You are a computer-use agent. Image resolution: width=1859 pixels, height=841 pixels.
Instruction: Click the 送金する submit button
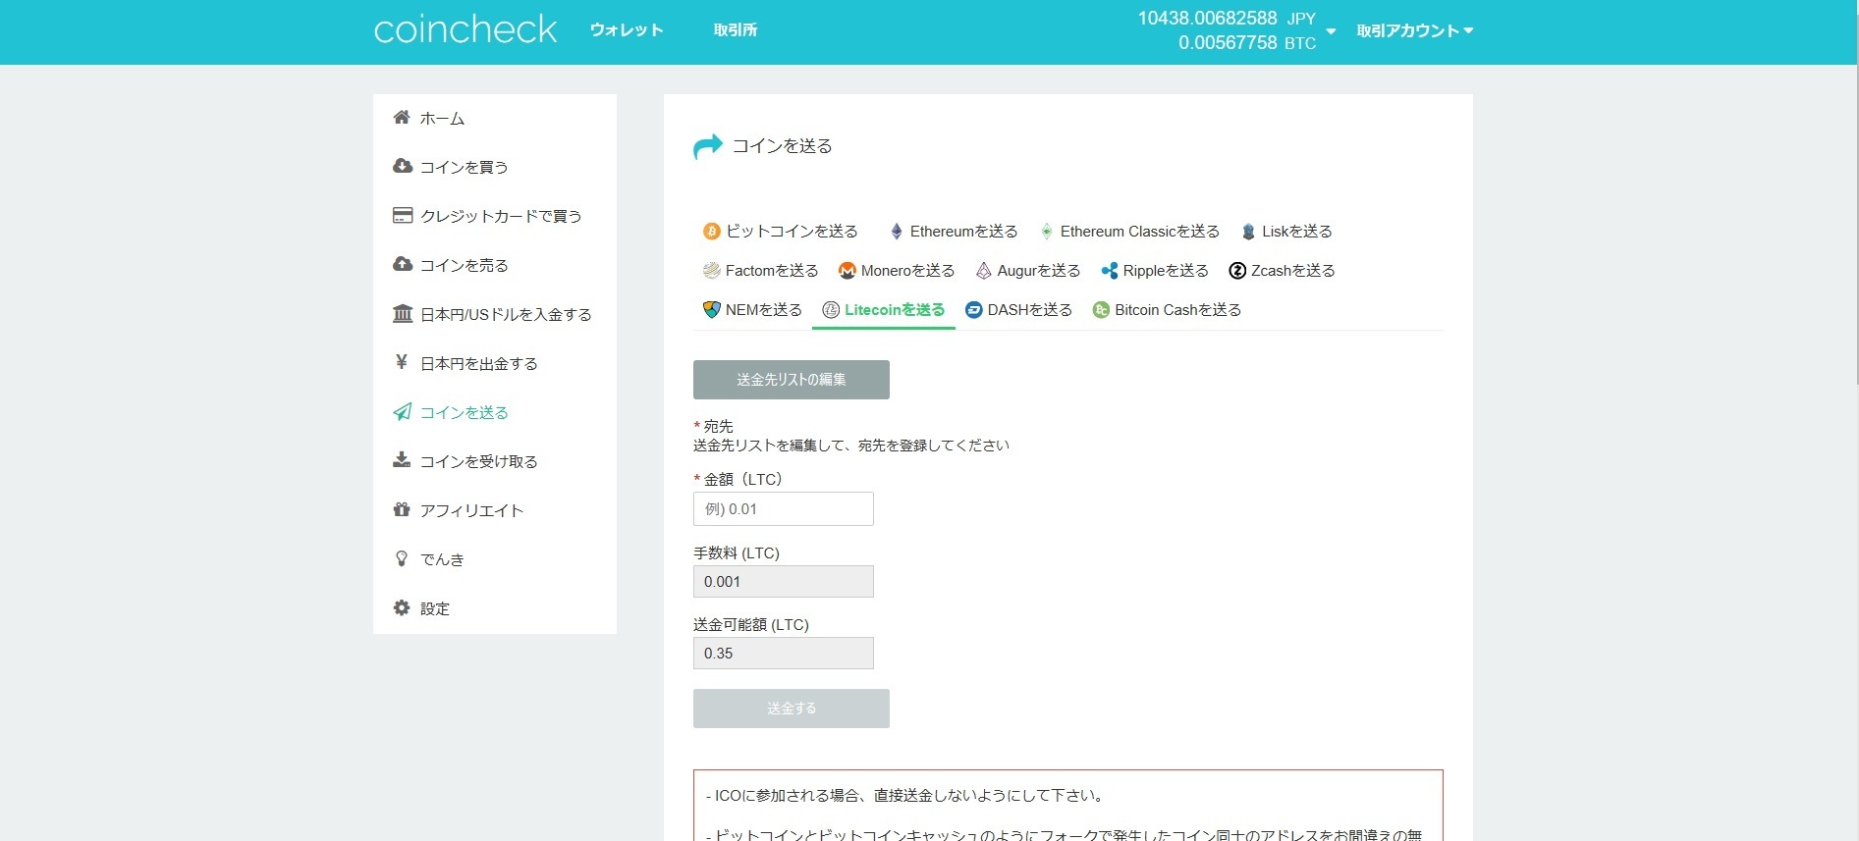click(x=792, y=709)
